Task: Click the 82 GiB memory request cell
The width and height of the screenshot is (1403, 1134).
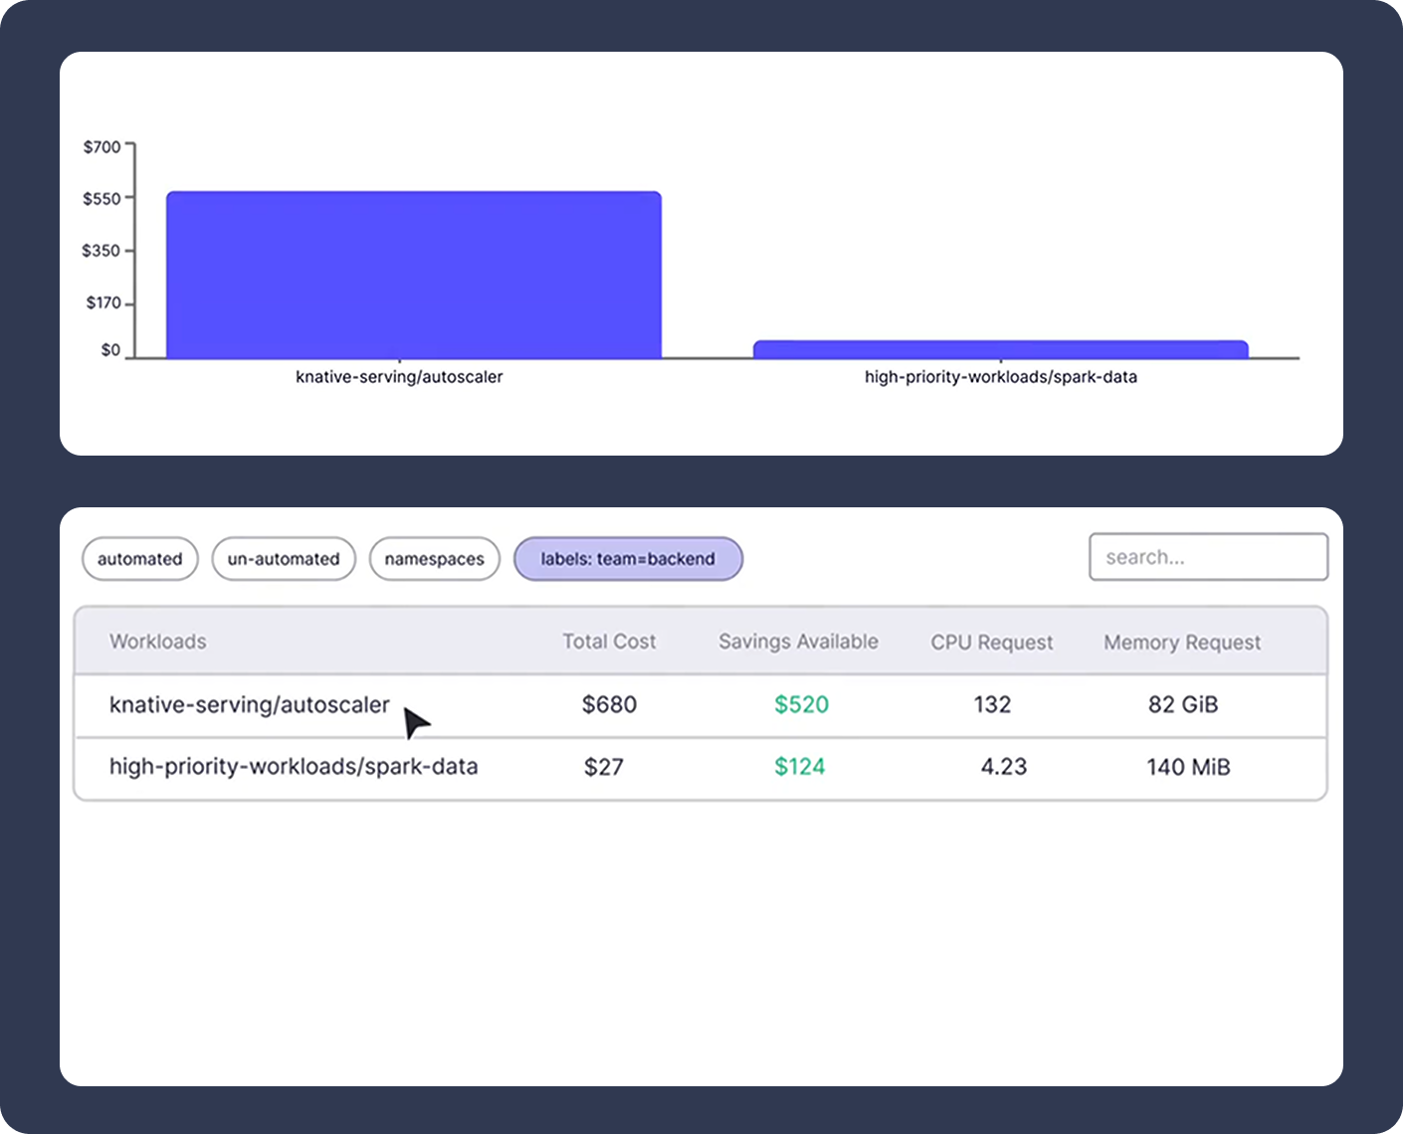Action: point(1182,705)
